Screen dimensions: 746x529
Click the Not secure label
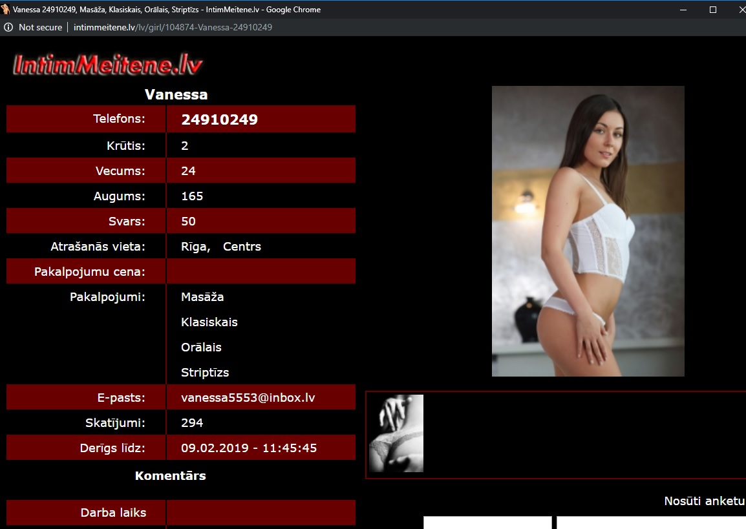click(40, 27)
